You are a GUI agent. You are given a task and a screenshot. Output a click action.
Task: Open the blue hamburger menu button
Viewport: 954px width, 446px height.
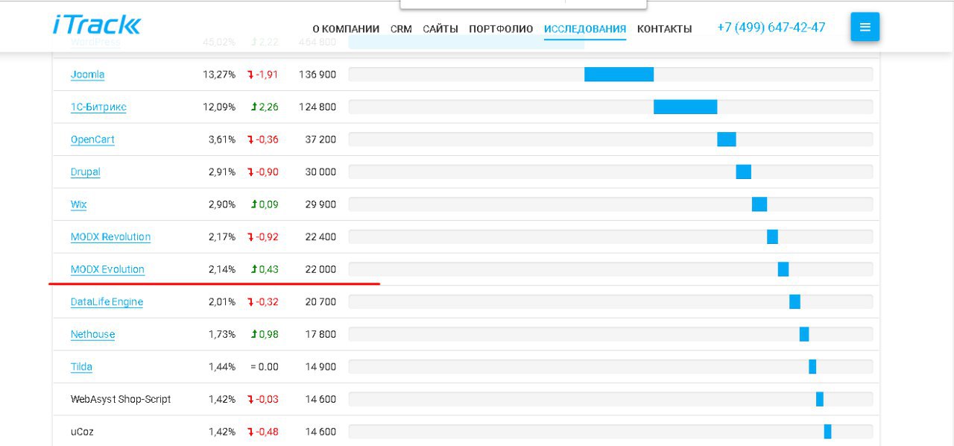(865, 27)
